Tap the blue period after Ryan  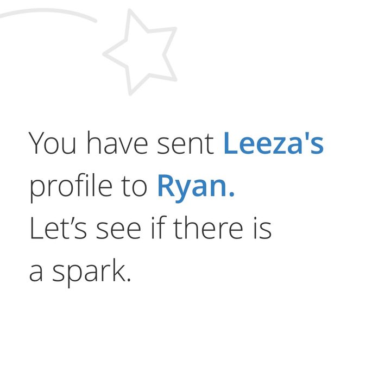(232, 194)
